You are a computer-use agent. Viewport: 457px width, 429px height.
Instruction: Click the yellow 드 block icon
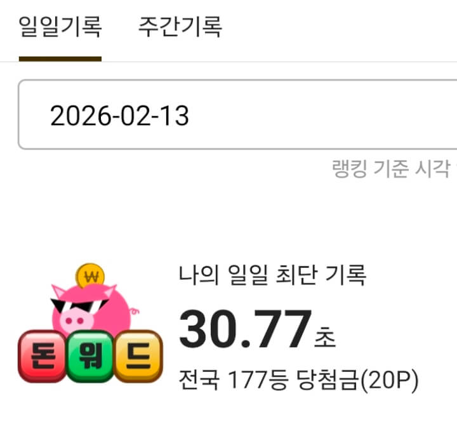click(x=138, y=356)
